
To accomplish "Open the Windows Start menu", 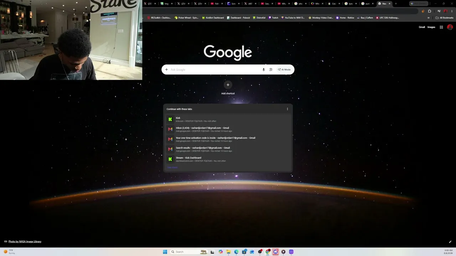I will [165, 252].
